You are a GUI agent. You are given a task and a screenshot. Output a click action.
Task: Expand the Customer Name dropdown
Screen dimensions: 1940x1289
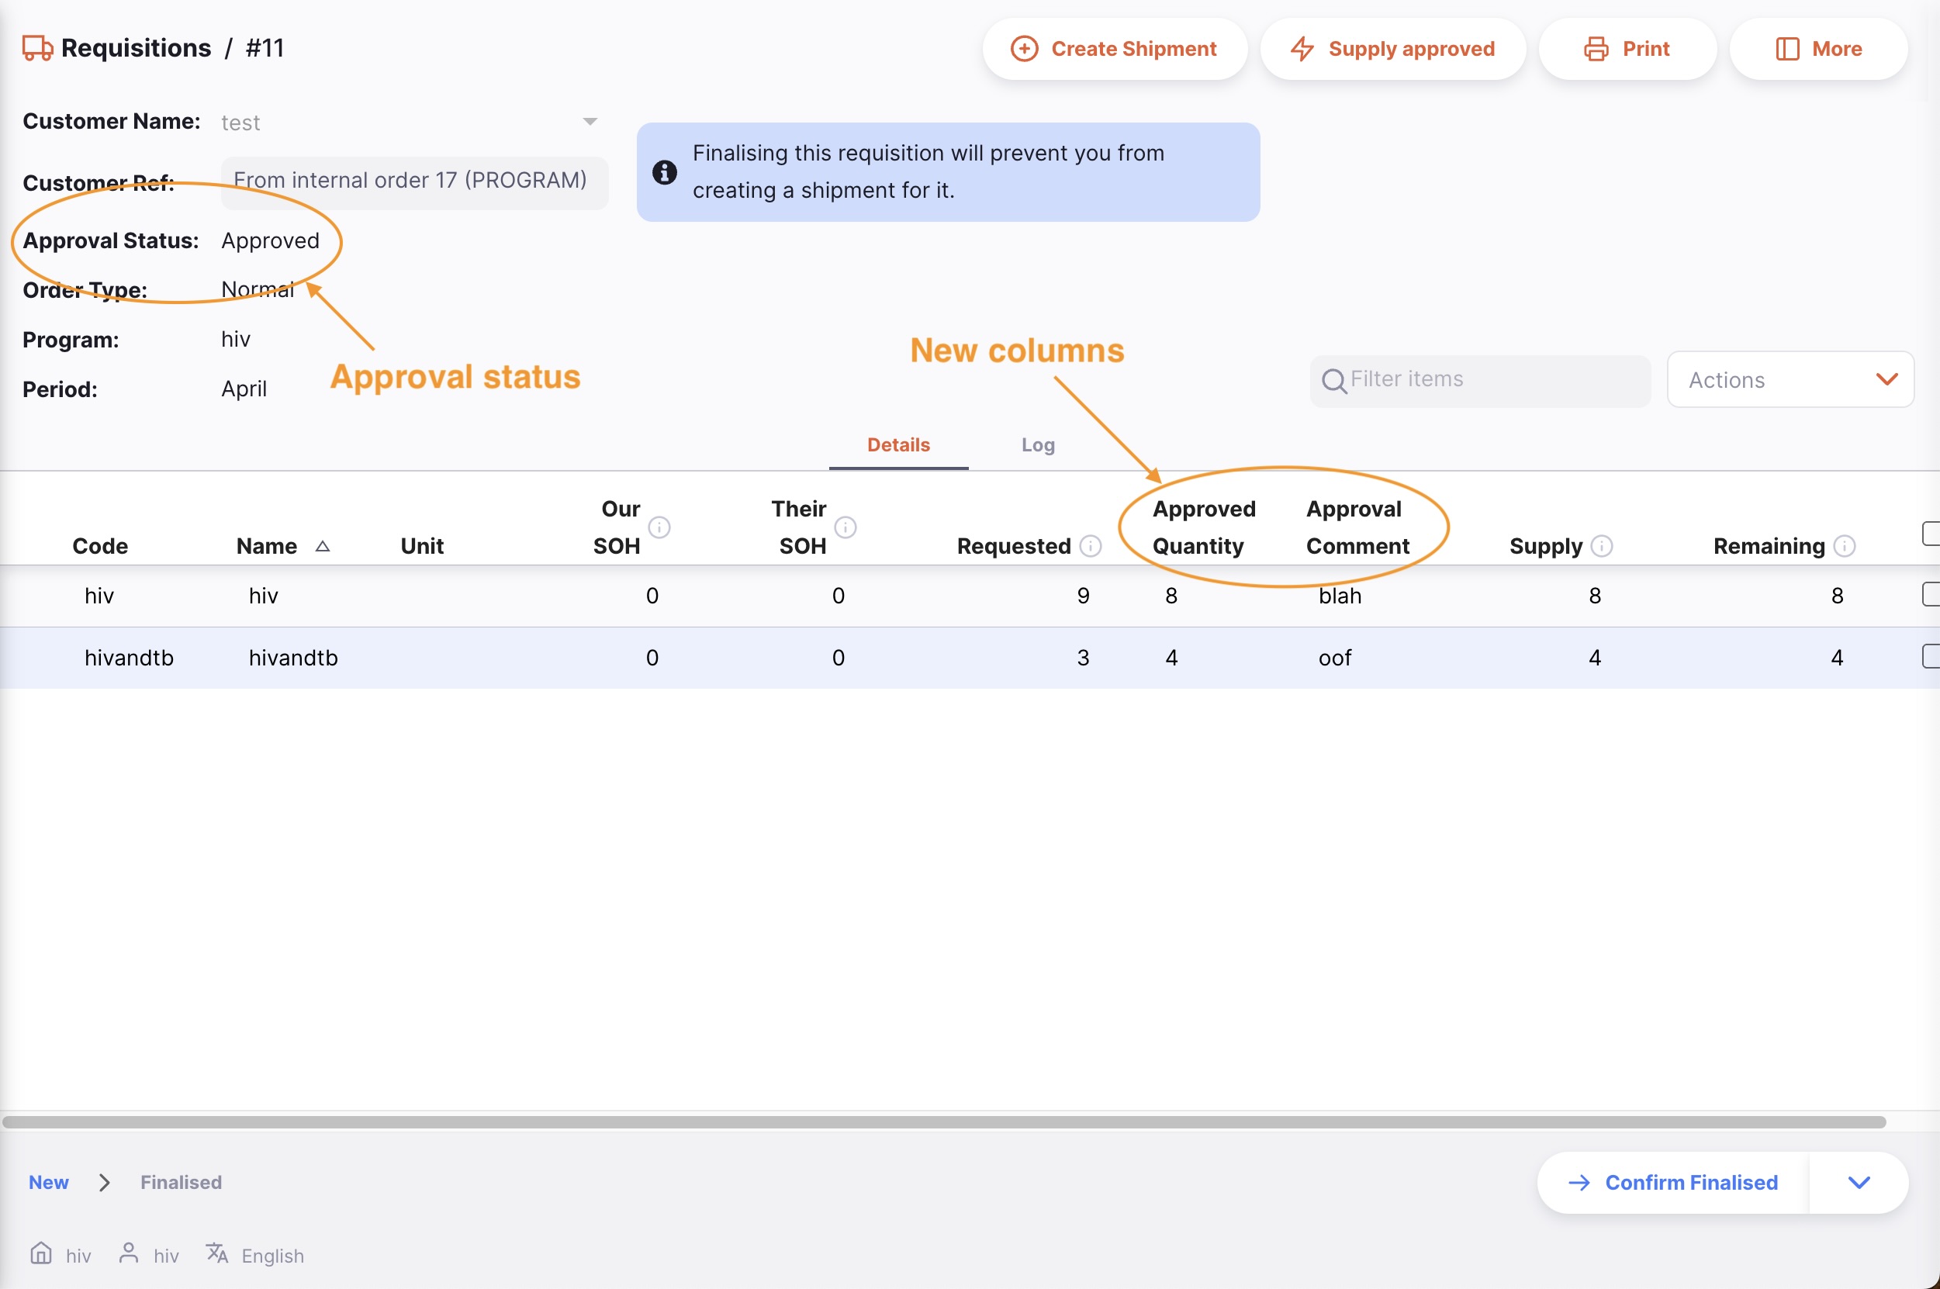click(590, 122)
